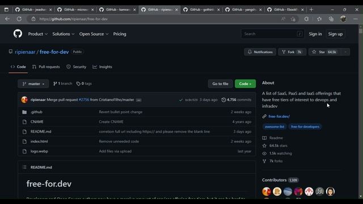Switch to last GitHub Ebook browser tab

[x=285, y=10]
